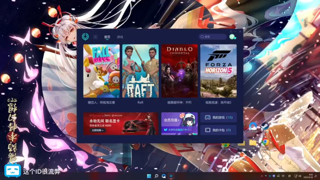Click the gamepad icon beside 我的游戏
Screen dimensions: 320x180
[208, 117]
